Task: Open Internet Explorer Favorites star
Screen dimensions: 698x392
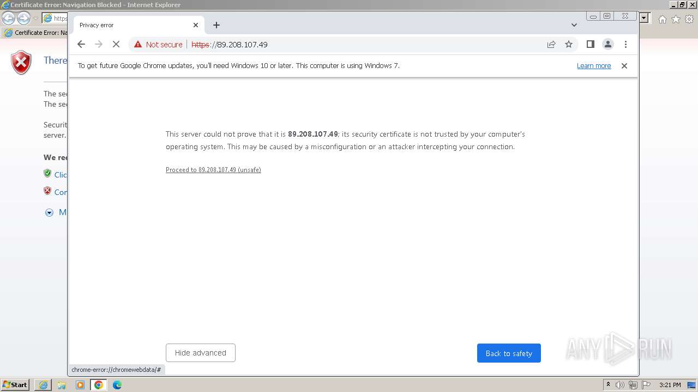Action: 676,19
